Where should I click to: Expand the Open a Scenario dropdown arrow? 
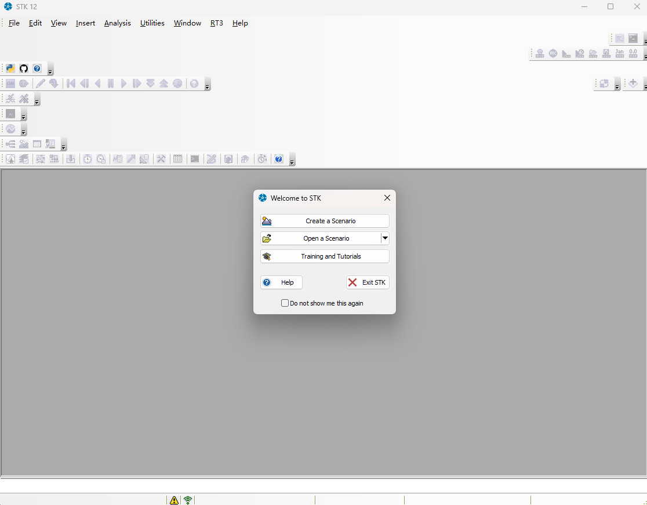[x=385, y=238]
